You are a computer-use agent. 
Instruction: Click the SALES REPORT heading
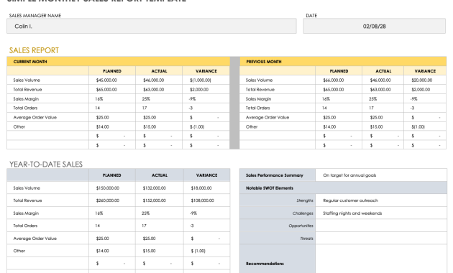(x=34, y=50)
